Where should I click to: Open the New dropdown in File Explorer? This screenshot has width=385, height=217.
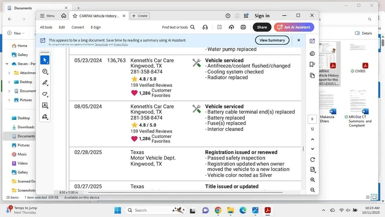tap(16, 33)
